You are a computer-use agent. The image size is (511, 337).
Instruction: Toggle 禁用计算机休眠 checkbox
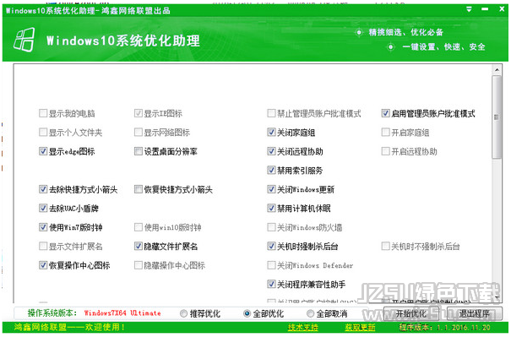[271, 208]
